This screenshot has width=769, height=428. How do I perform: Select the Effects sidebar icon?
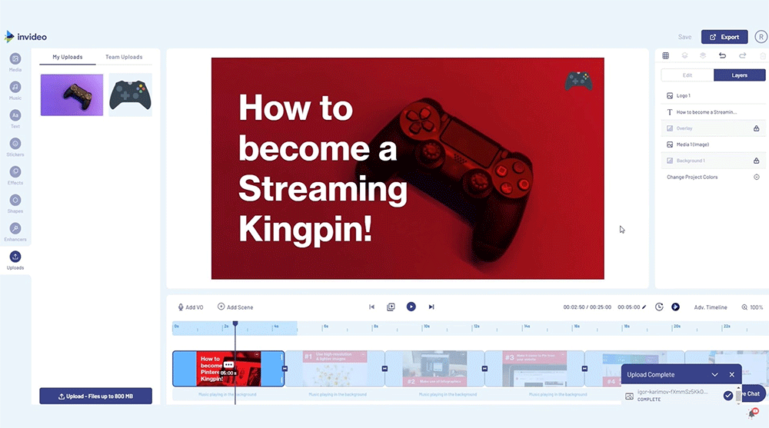[15, 172]
